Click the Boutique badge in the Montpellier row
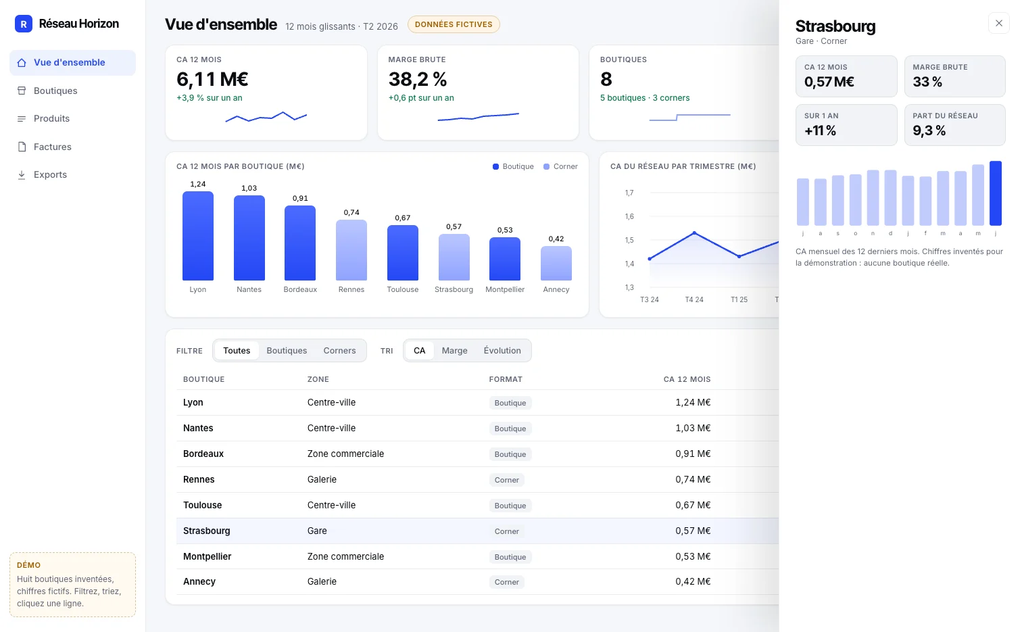 (510, 557)
